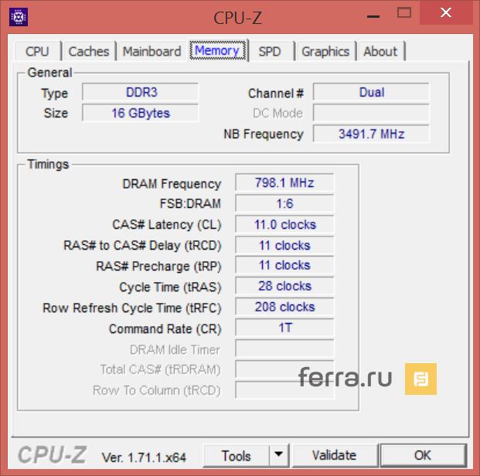
Task: Switch to the CPU tab
Action: (37, 51)
